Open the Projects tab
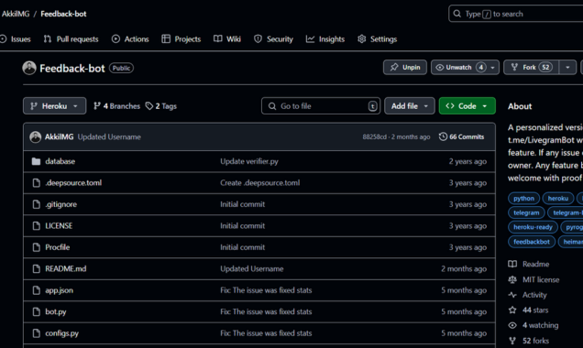Screen dimensions: 583x348 [181, 39]
